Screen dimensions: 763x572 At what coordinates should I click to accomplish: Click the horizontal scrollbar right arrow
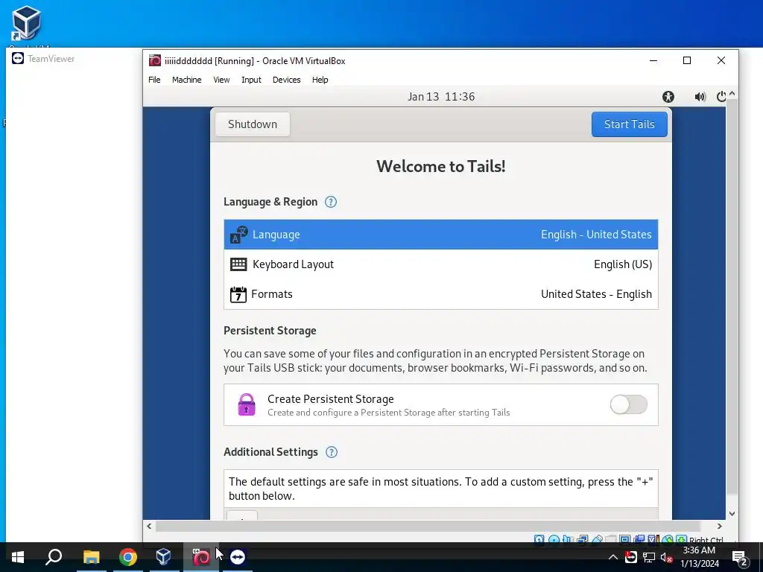click(719, 527)
